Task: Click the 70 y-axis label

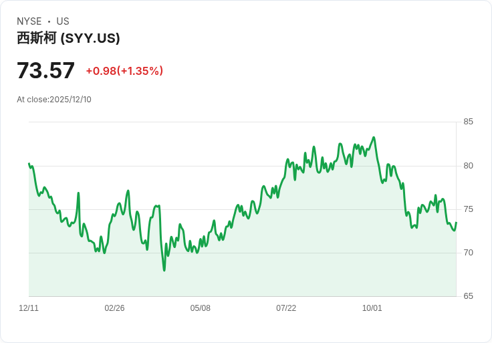Action: point(468,253)
